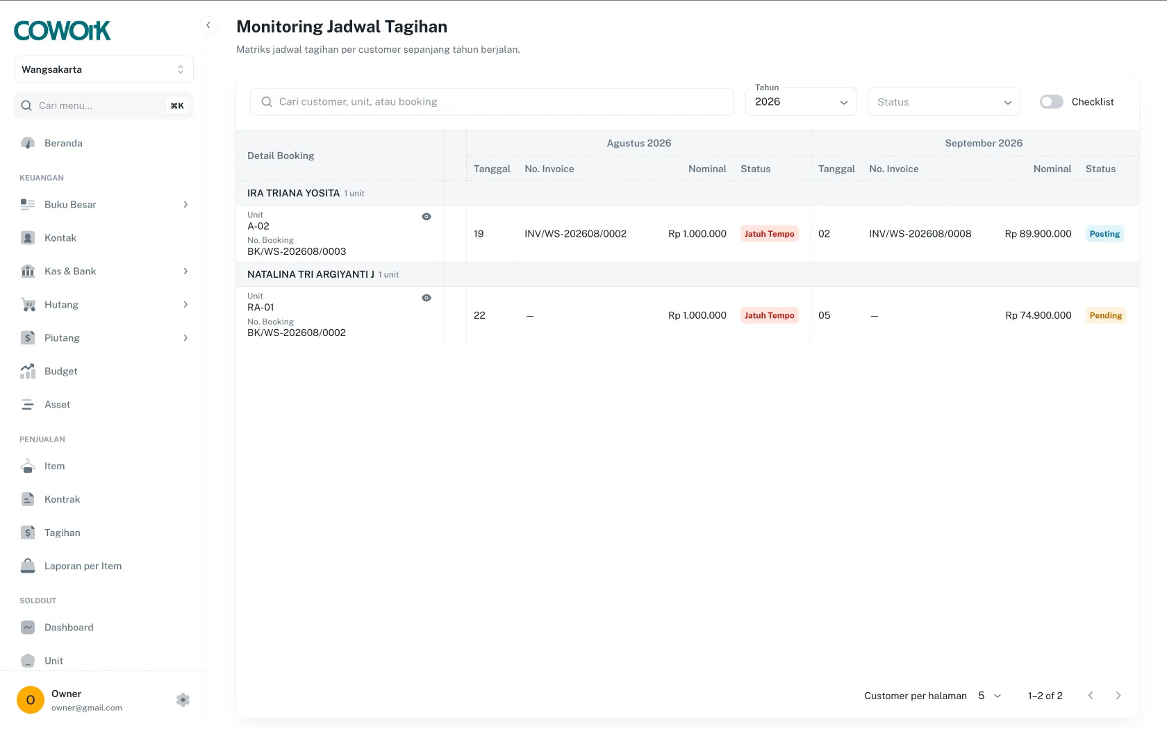Screen dimensions: 1167x729
Task: Click invoice INV/WS-202608/0008
Action: coord(920,234)
